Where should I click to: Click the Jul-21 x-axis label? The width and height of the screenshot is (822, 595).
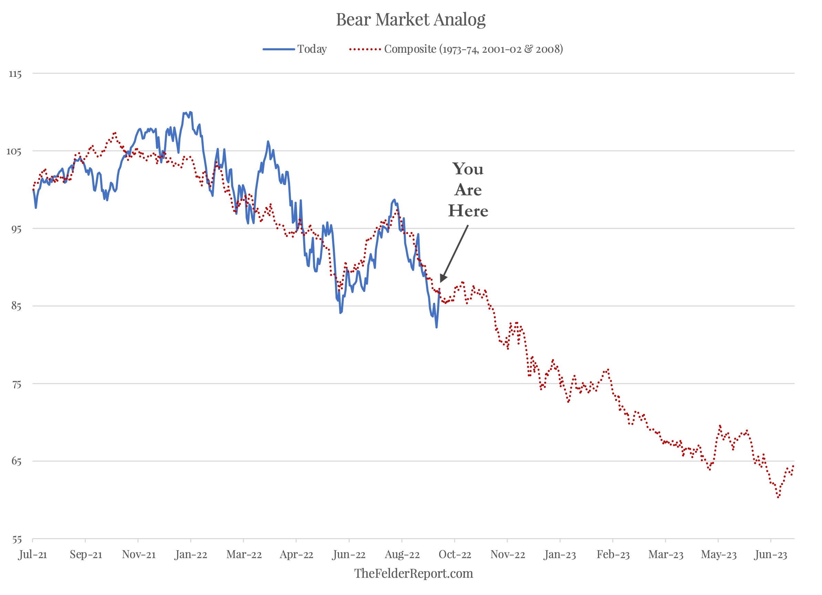[x=33, y=554]
